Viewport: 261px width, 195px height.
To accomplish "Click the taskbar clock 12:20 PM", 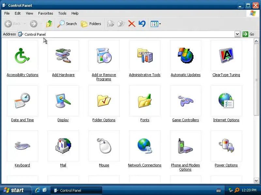I will [x=249, y=190].
